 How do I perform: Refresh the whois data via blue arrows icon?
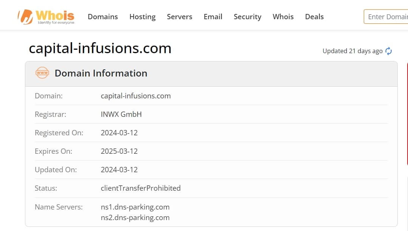(388, 51)
